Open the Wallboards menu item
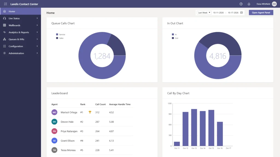280x157 pixels. [21, 25]
